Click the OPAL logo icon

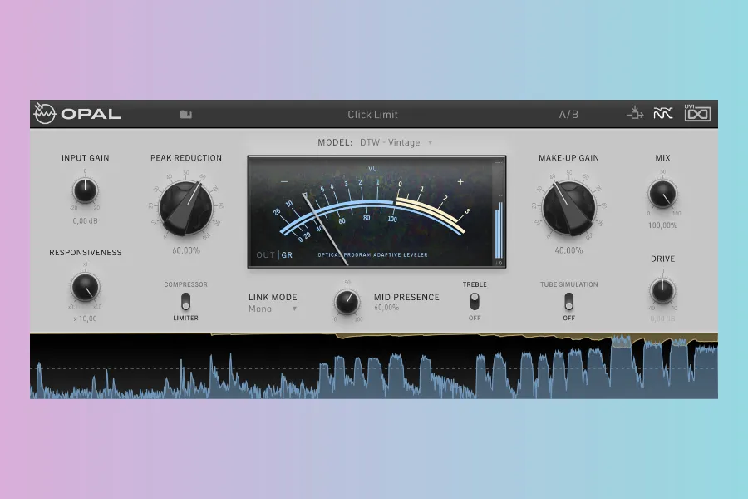[45, 114]
